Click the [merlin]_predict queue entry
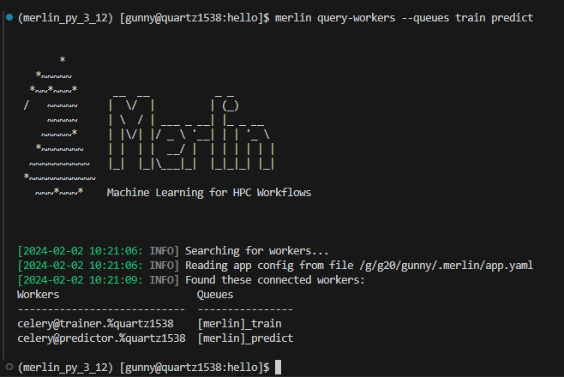 coord(245,338)
